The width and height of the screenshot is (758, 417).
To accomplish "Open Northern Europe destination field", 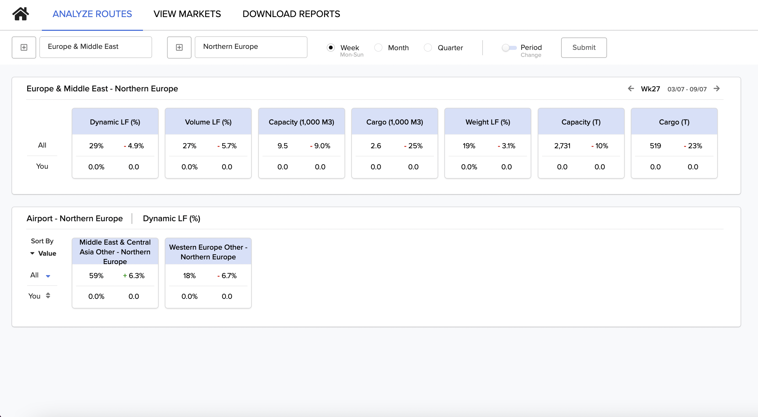I will click(x=251, y=47).
